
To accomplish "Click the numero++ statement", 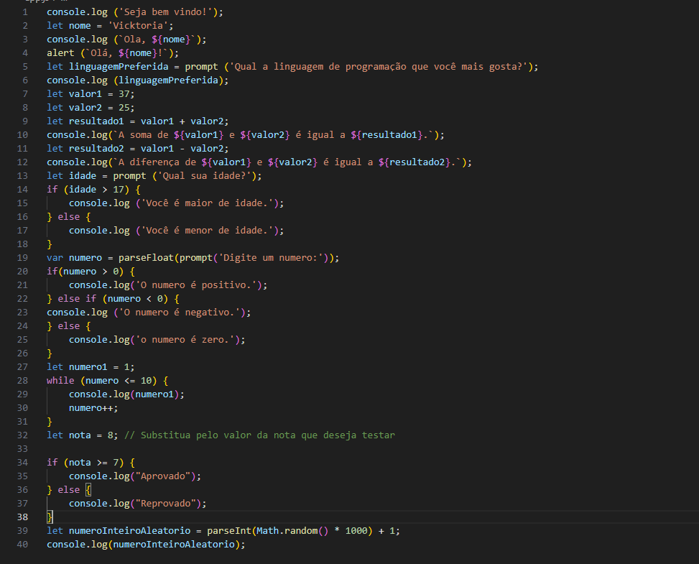I will click(93, 408).
